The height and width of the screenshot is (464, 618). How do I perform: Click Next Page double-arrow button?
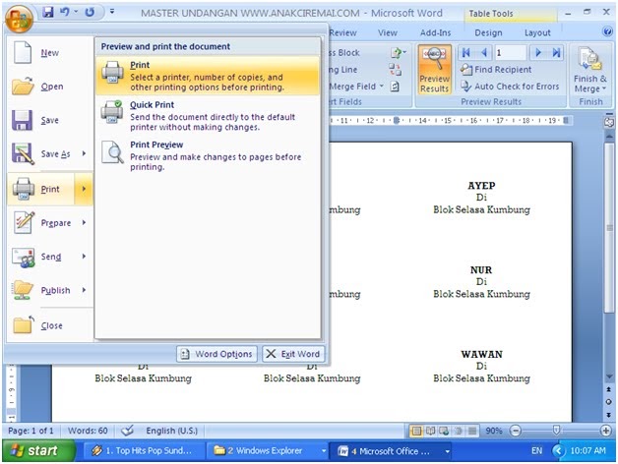pyautogui.click(x=609, y=415)
